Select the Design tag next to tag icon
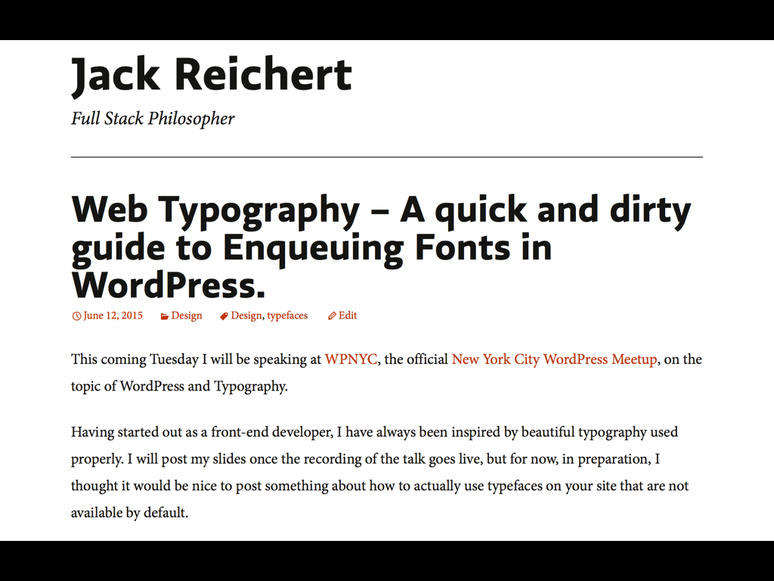Screen dimensions: 774x581 tap(246, 315)
